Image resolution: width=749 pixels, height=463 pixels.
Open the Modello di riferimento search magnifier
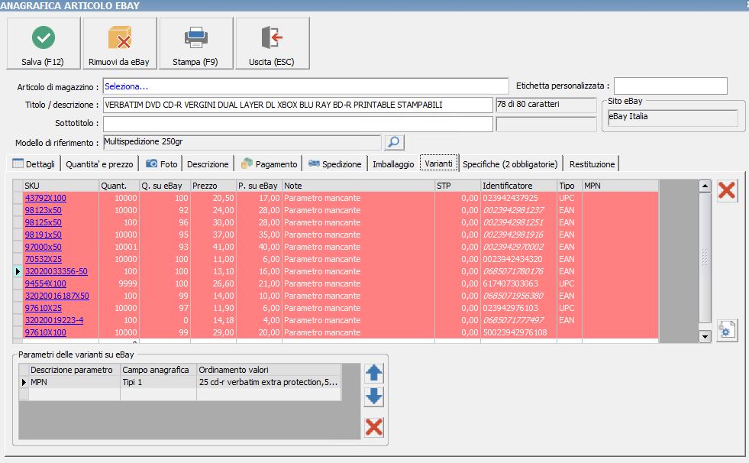(x=394, y=142)
